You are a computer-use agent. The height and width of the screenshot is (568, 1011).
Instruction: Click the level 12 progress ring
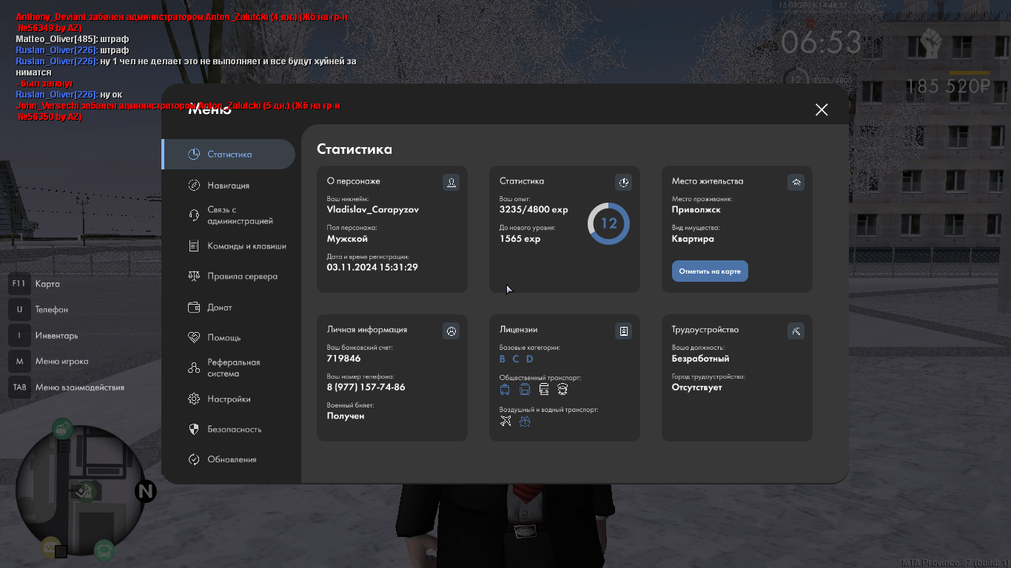608,223
